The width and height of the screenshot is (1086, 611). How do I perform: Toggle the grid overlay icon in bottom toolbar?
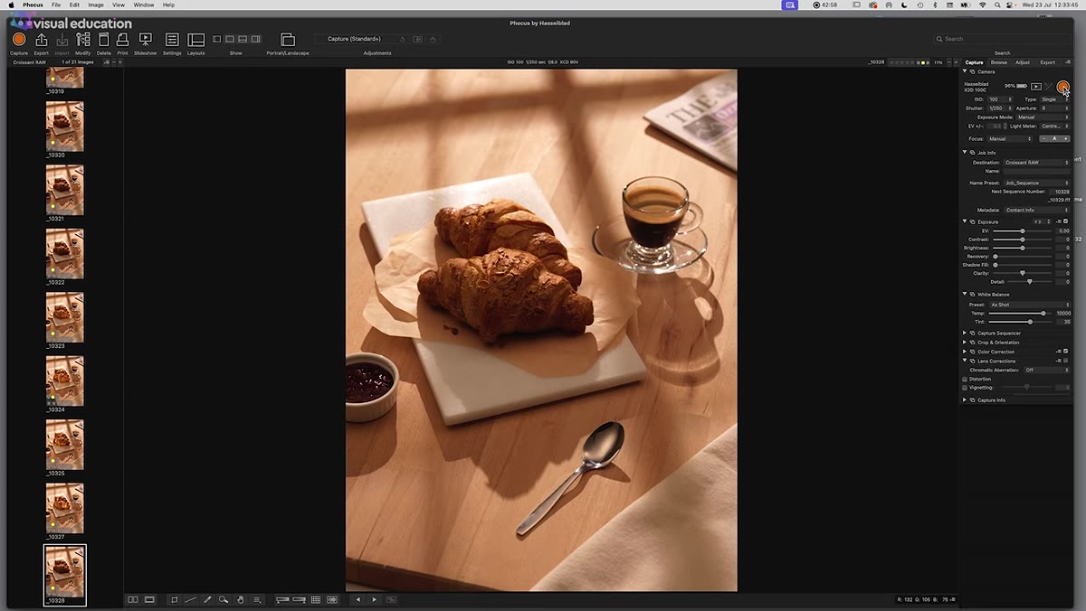pos(316,599)
